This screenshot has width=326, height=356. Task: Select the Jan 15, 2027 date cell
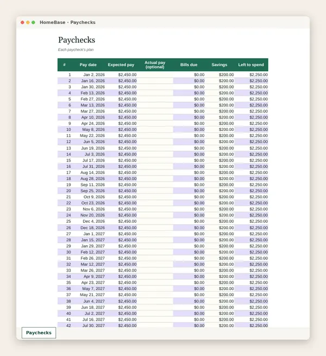click(x=89, y=240)
